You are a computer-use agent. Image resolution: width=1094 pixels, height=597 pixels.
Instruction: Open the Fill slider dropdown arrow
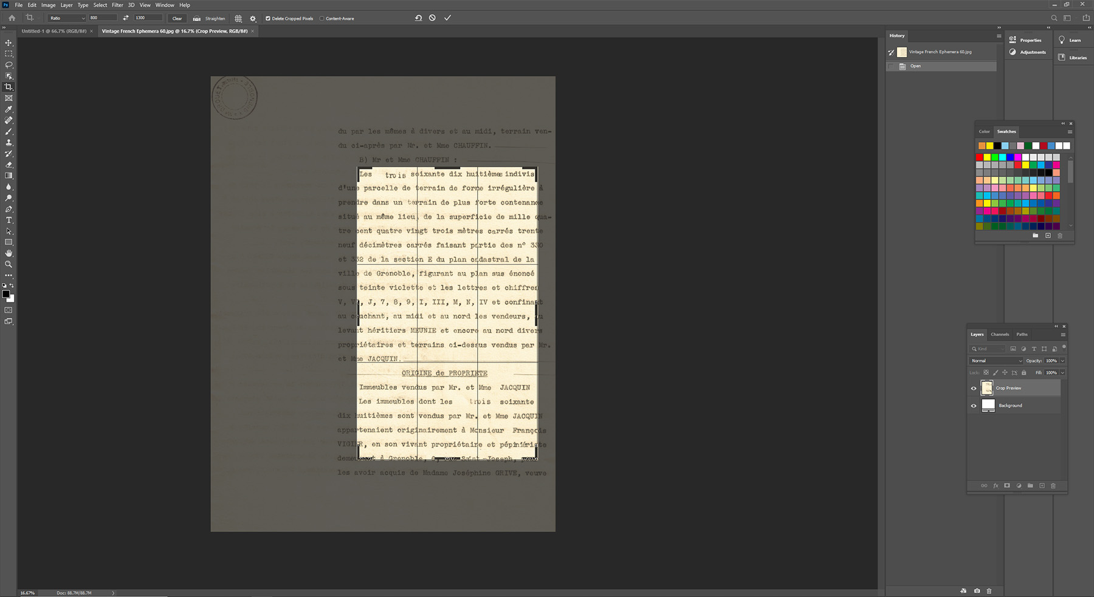click(1062, 373)
